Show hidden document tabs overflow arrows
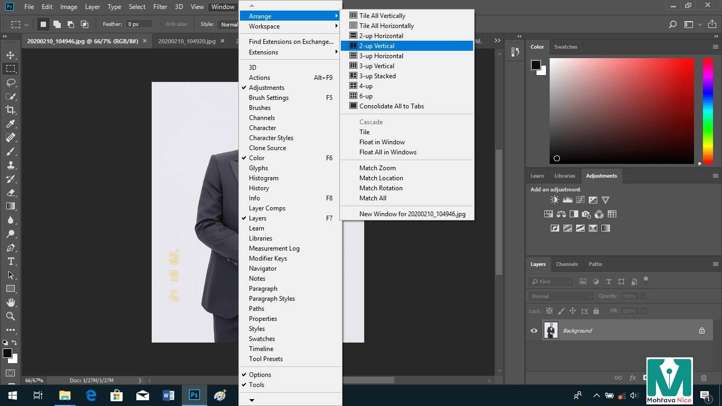This screenshot has width=722, height=406. [497, 41]
